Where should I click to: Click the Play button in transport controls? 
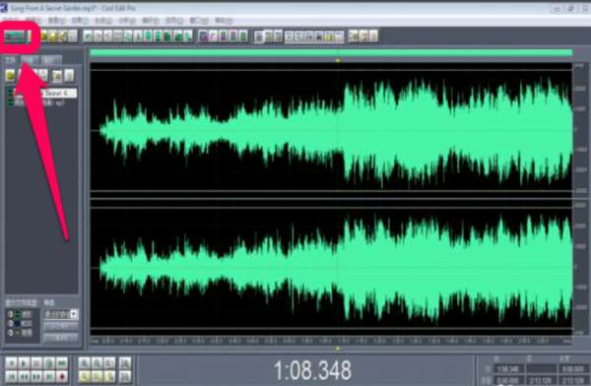click(x=24, y=363)
